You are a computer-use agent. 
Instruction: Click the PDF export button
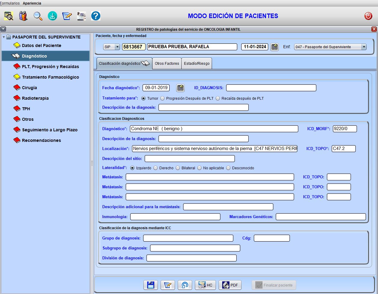tap(230, 285)
